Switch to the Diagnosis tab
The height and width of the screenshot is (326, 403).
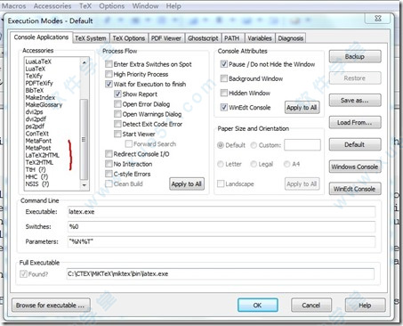point(291,38)
